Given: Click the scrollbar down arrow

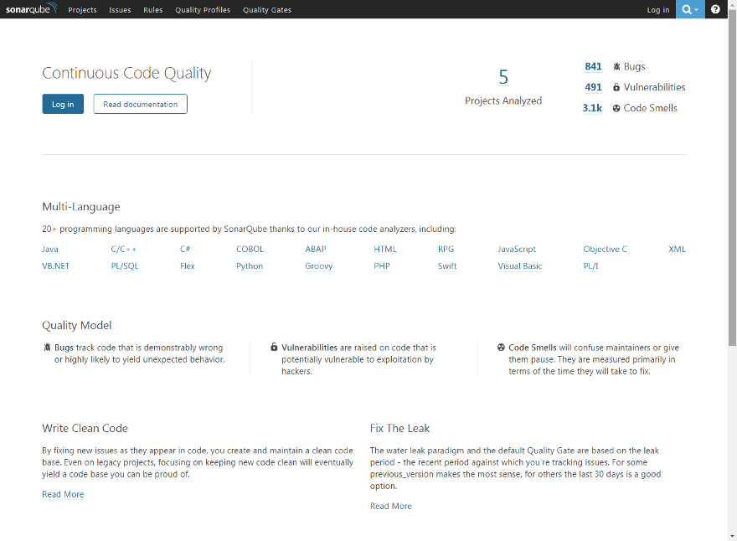Looking at the screenshot, I should 732,536.
